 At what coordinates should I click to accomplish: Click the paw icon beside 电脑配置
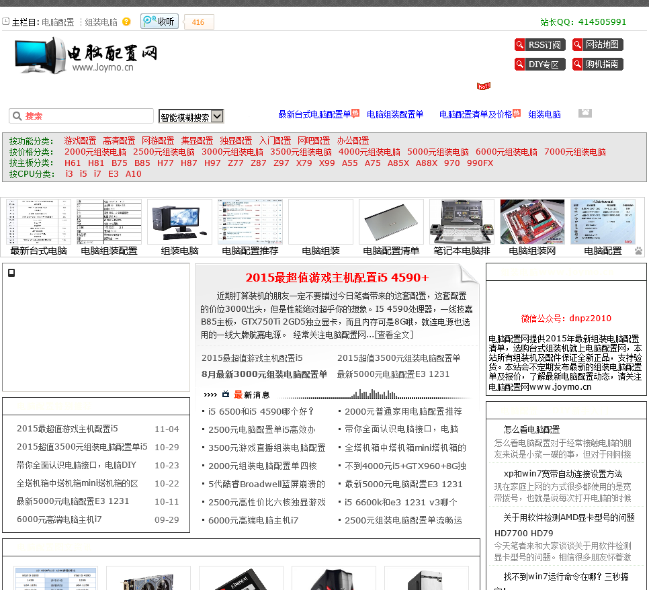point(639,251)
